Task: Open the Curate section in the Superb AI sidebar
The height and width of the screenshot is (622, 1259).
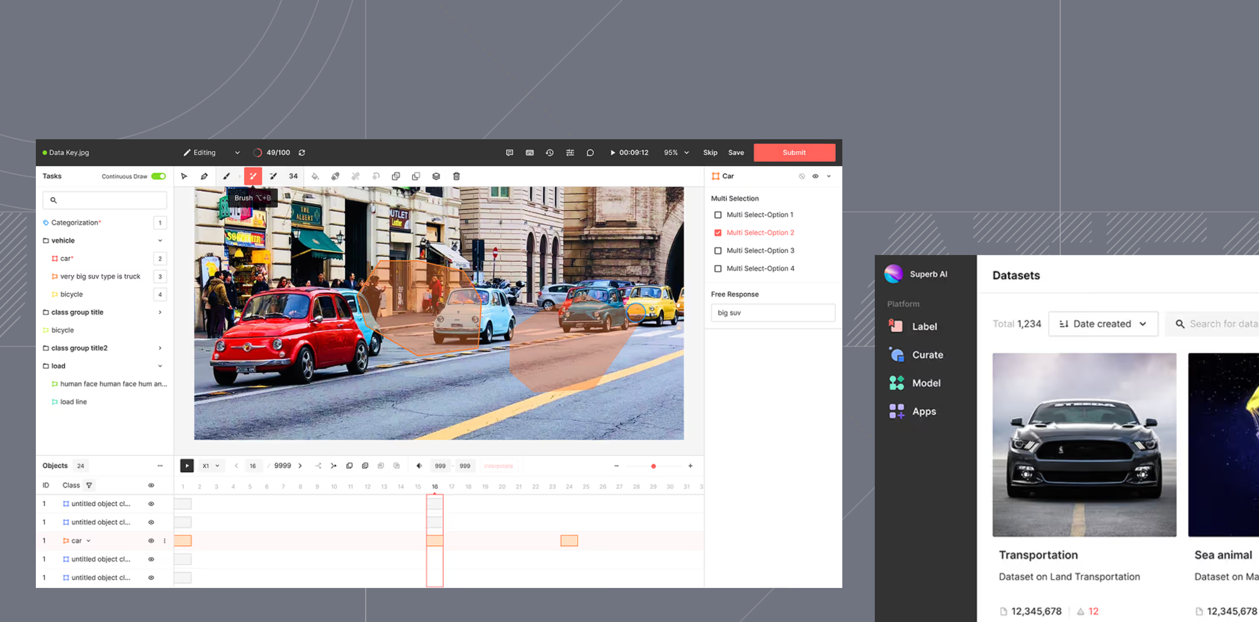Action: click(927, 354)
